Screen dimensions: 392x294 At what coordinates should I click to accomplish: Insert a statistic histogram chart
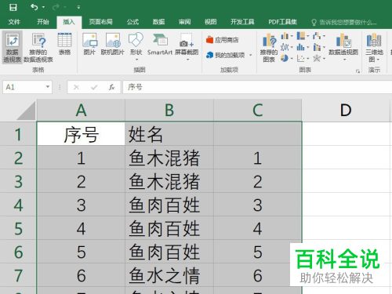coord(303,47)
